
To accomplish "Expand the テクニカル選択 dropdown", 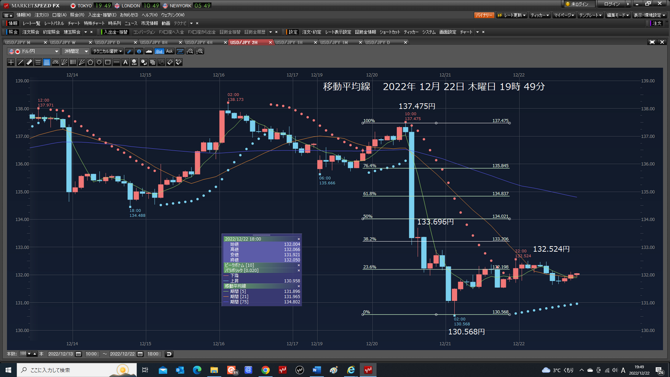I will point(107,51).
